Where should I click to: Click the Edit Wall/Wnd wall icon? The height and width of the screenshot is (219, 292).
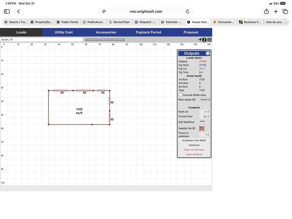click(203, 122)
